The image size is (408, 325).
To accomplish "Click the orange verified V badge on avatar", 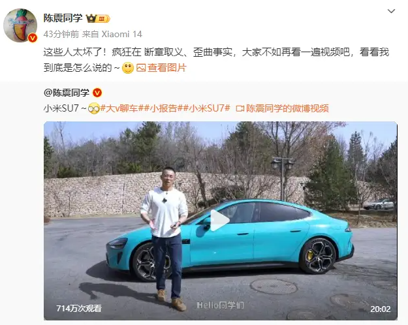I will 33,38.
